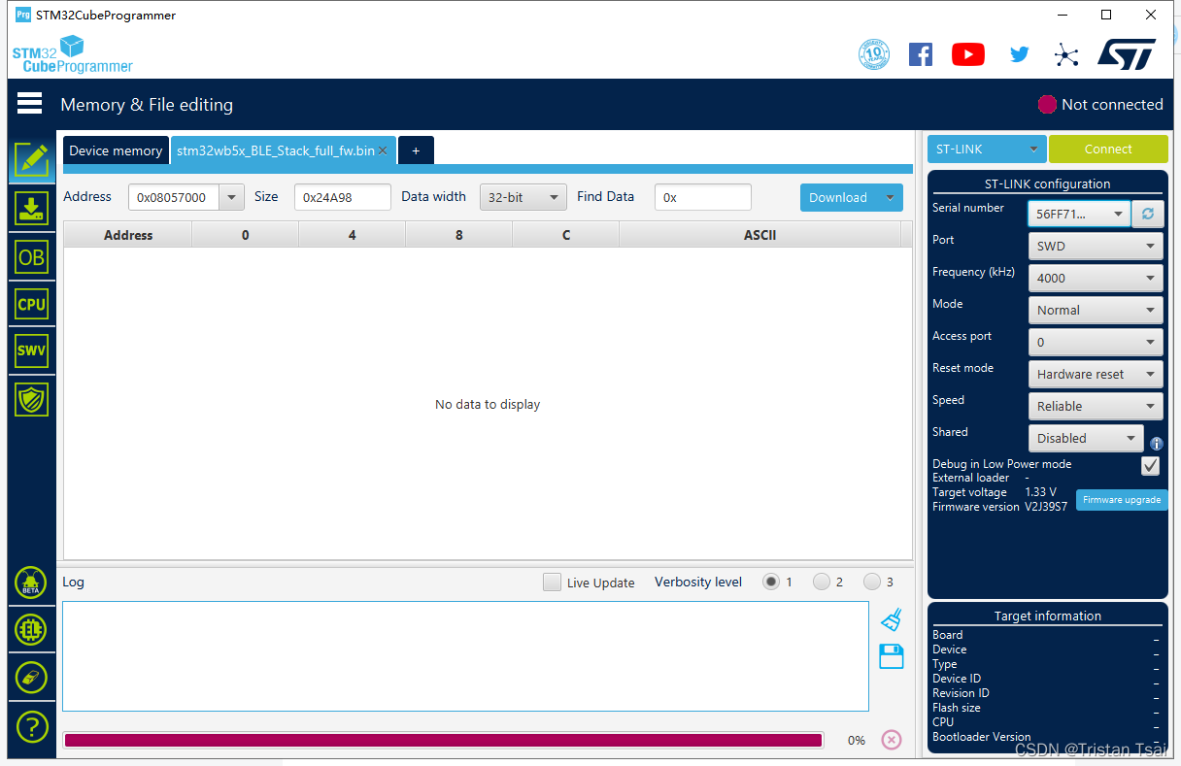Open the security shield icon
Image resolution: width=1181 pixels, height=766 pixels.
tap(31, 398)
